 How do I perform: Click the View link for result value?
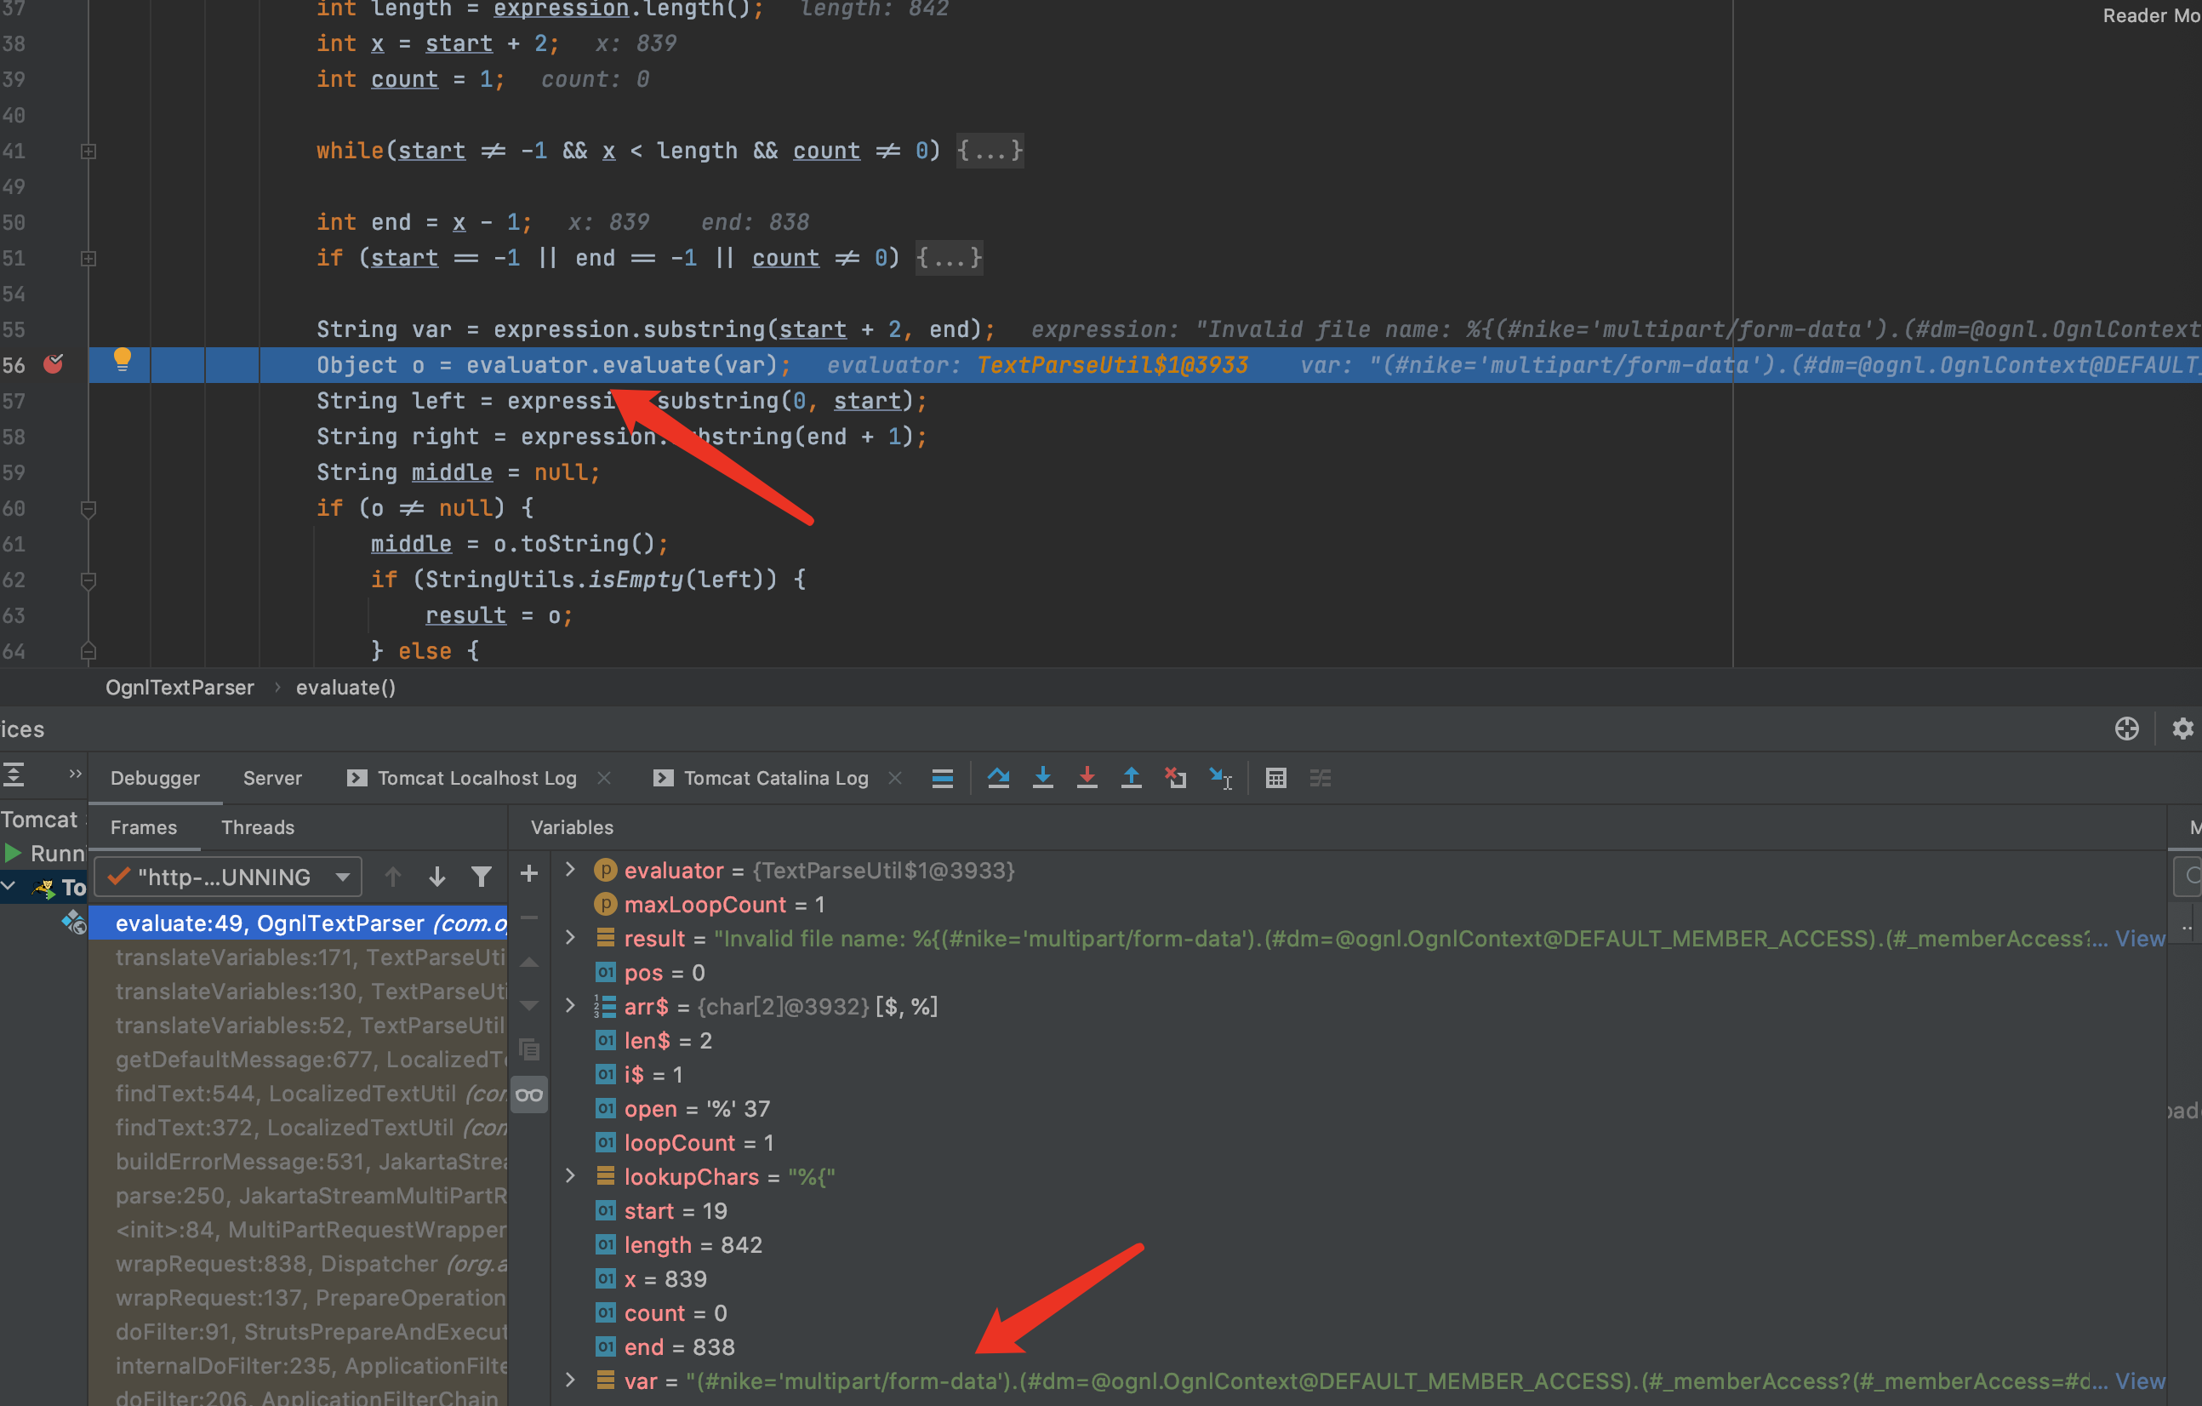[x=2140, y=938]
